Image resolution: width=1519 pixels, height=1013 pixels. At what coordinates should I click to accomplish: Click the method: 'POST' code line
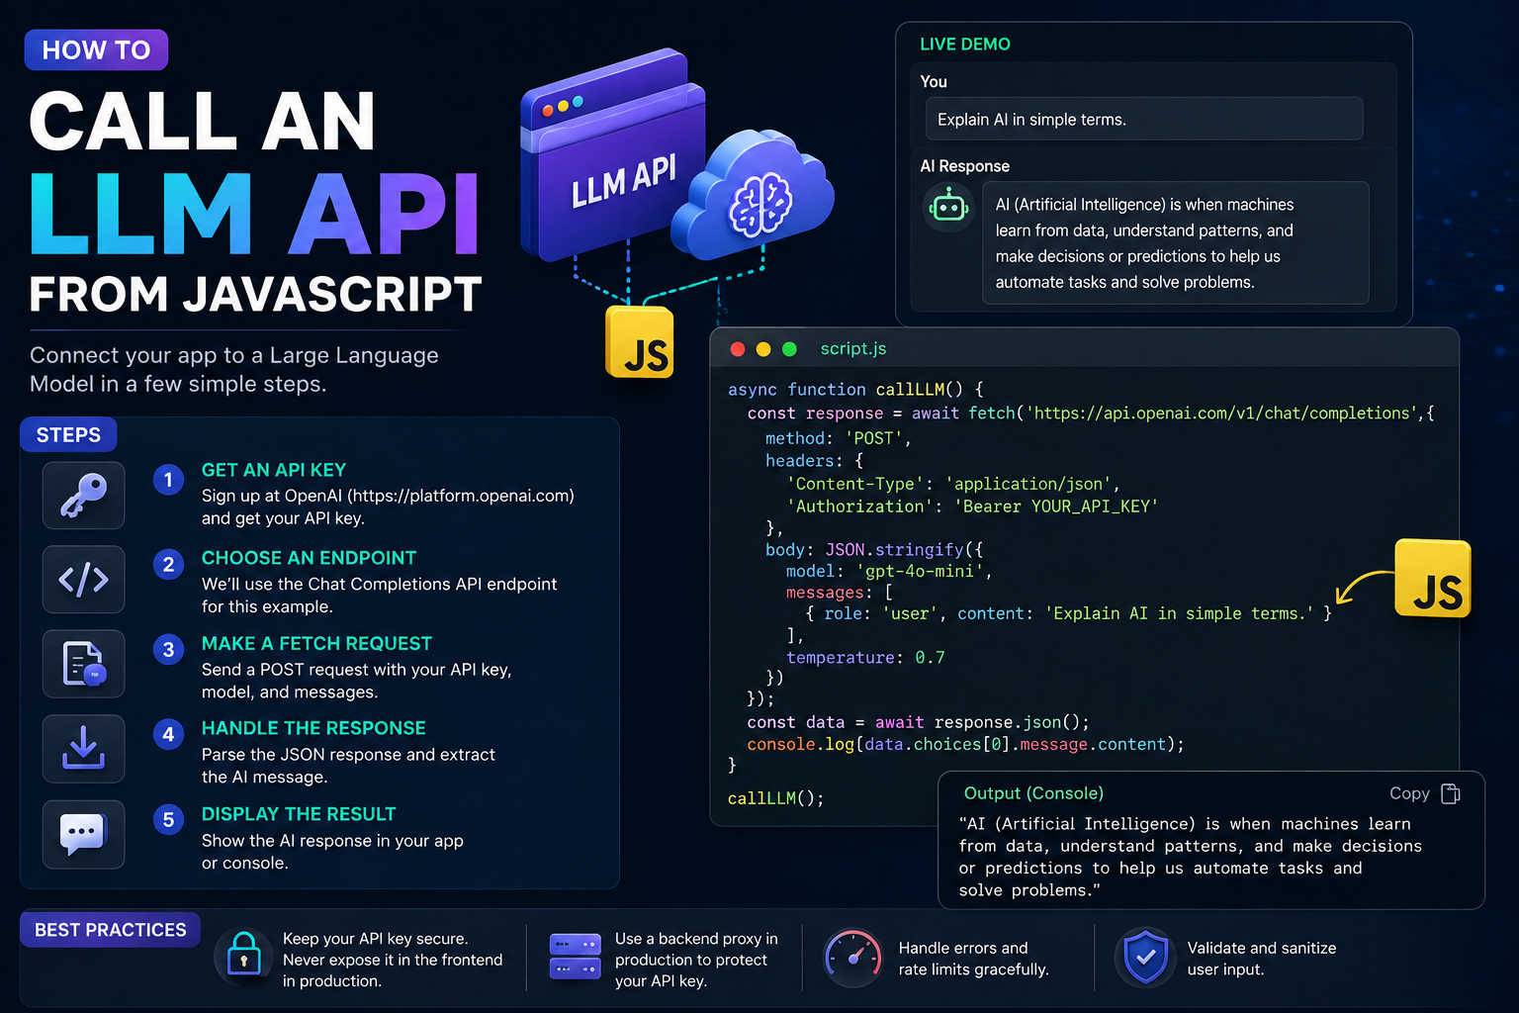[x=839, y=438]
